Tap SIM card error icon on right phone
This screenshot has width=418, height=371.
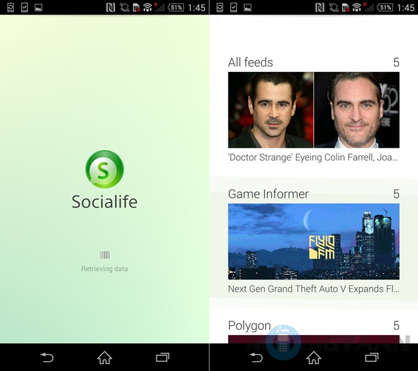346,7
